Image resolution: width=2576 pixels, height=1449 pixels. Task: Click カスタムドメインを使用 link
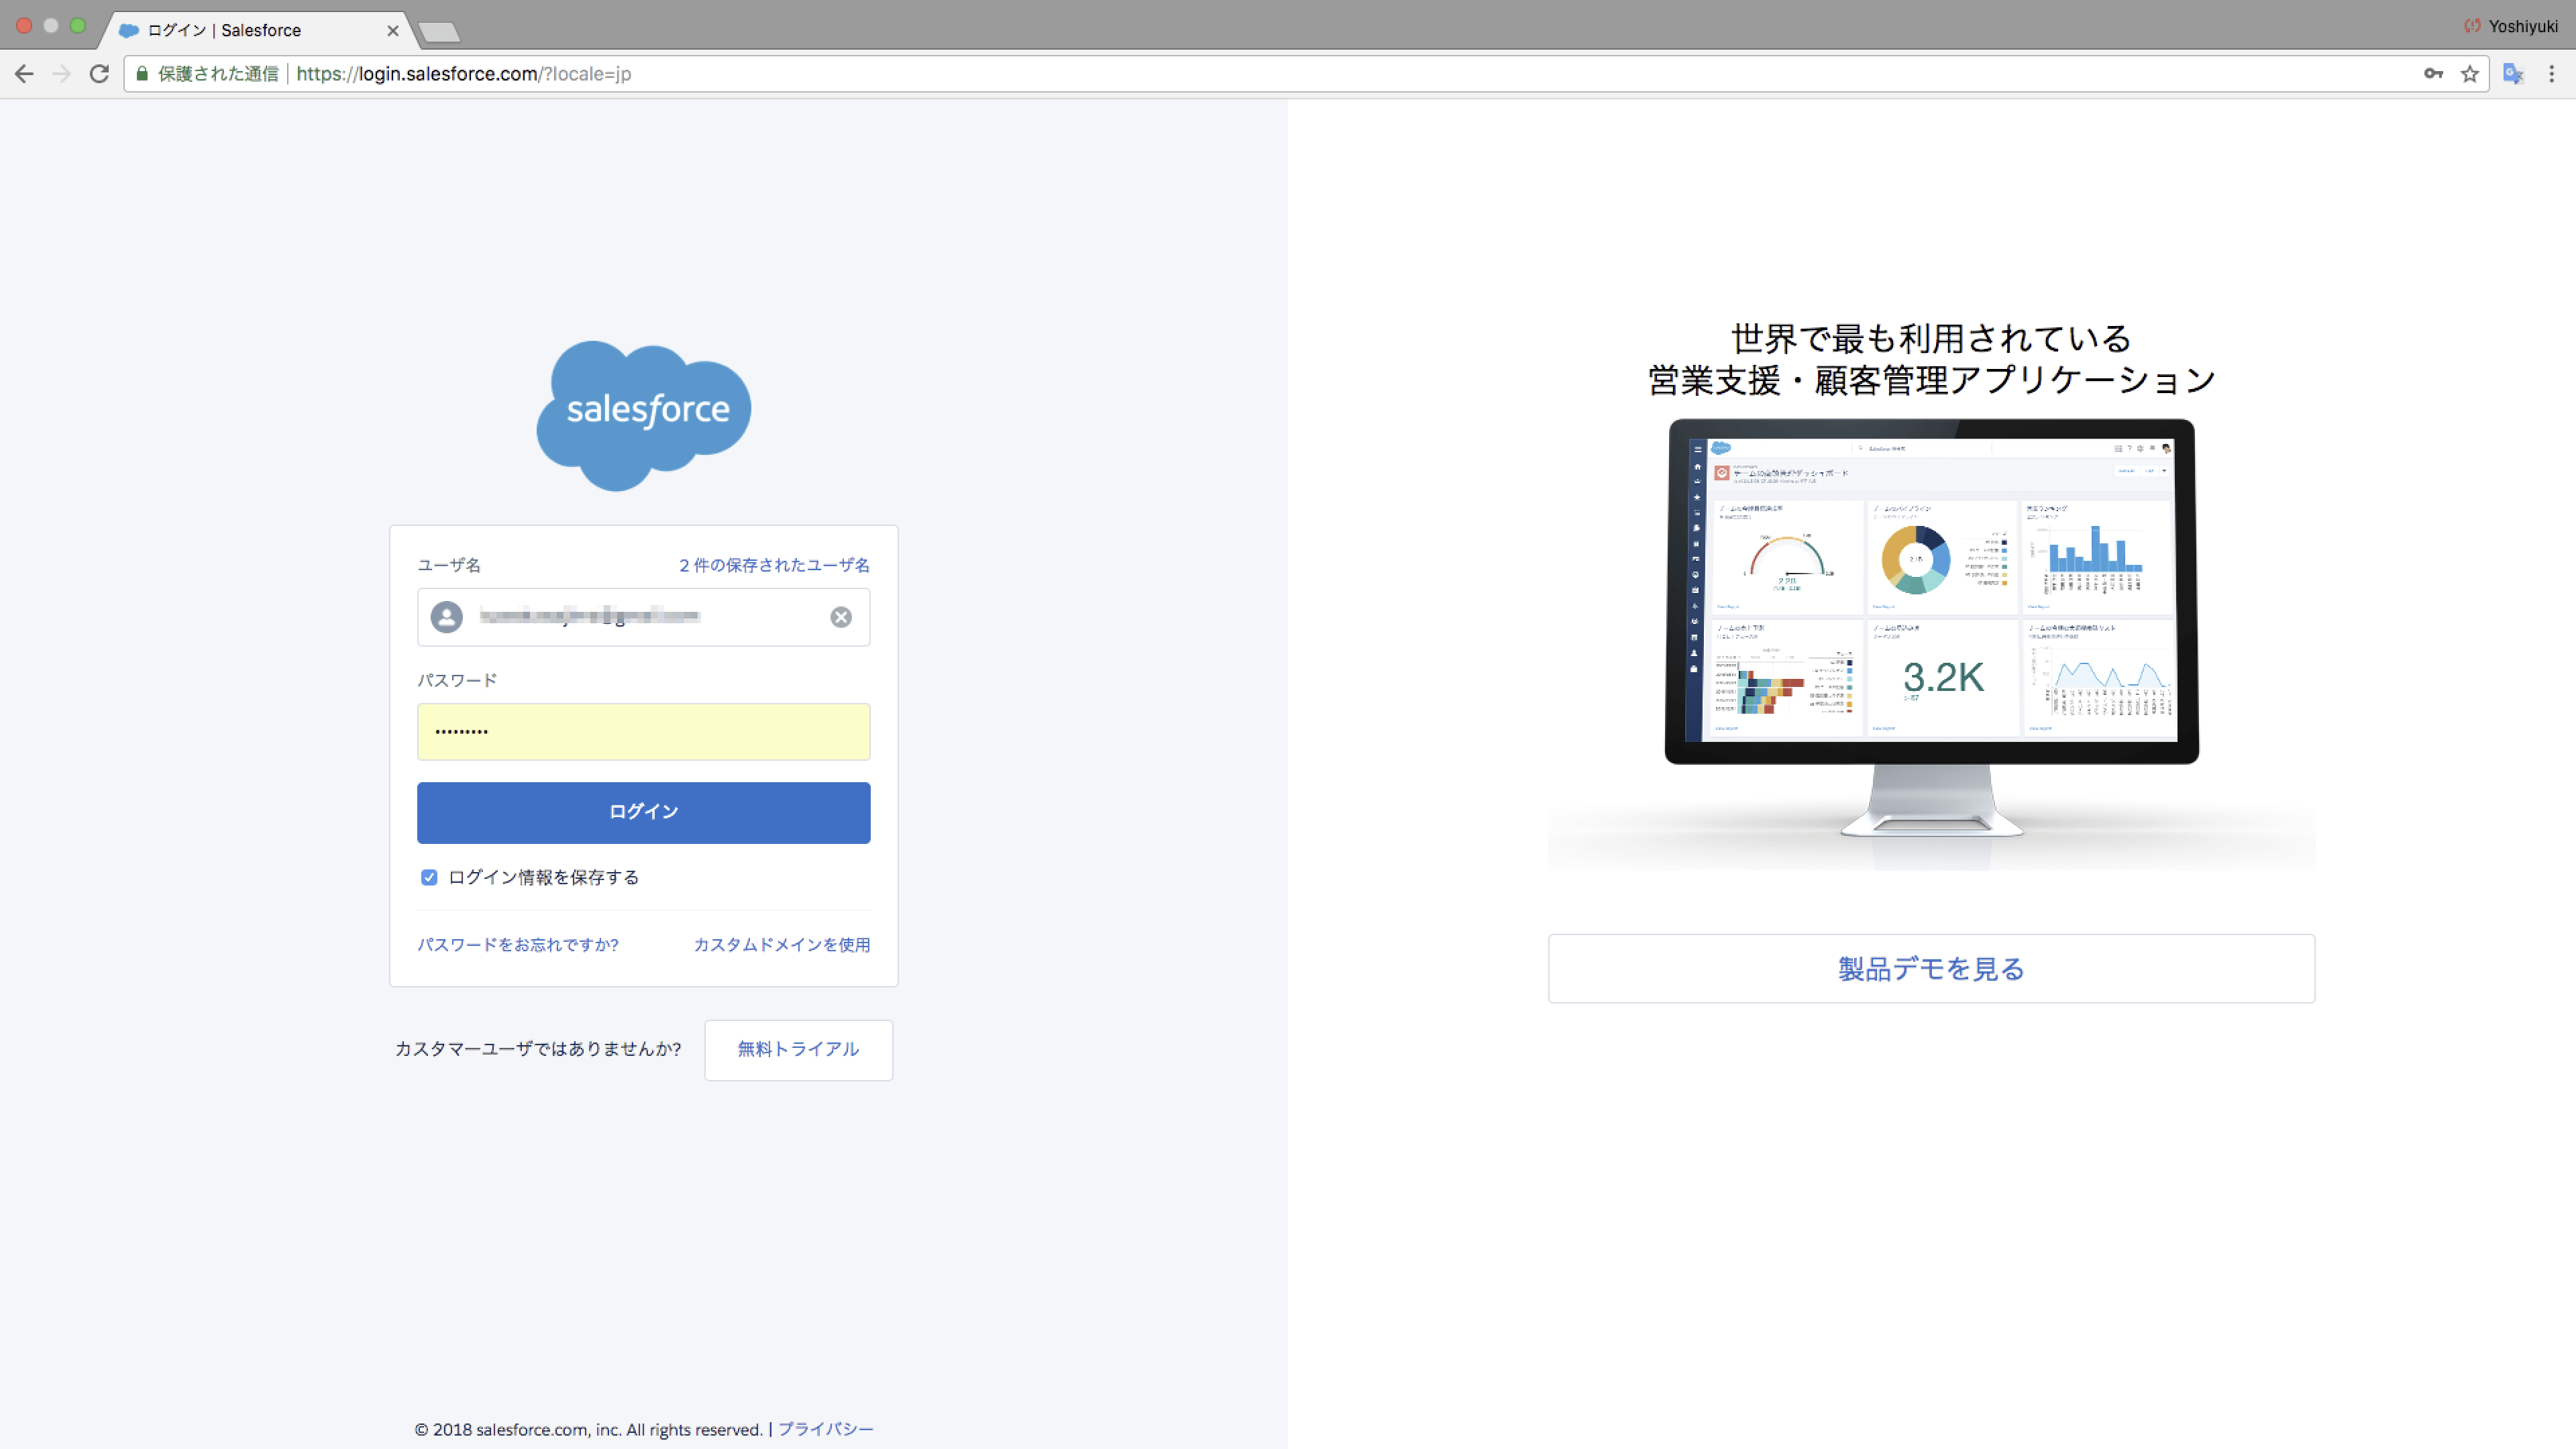tap(781, 944)
